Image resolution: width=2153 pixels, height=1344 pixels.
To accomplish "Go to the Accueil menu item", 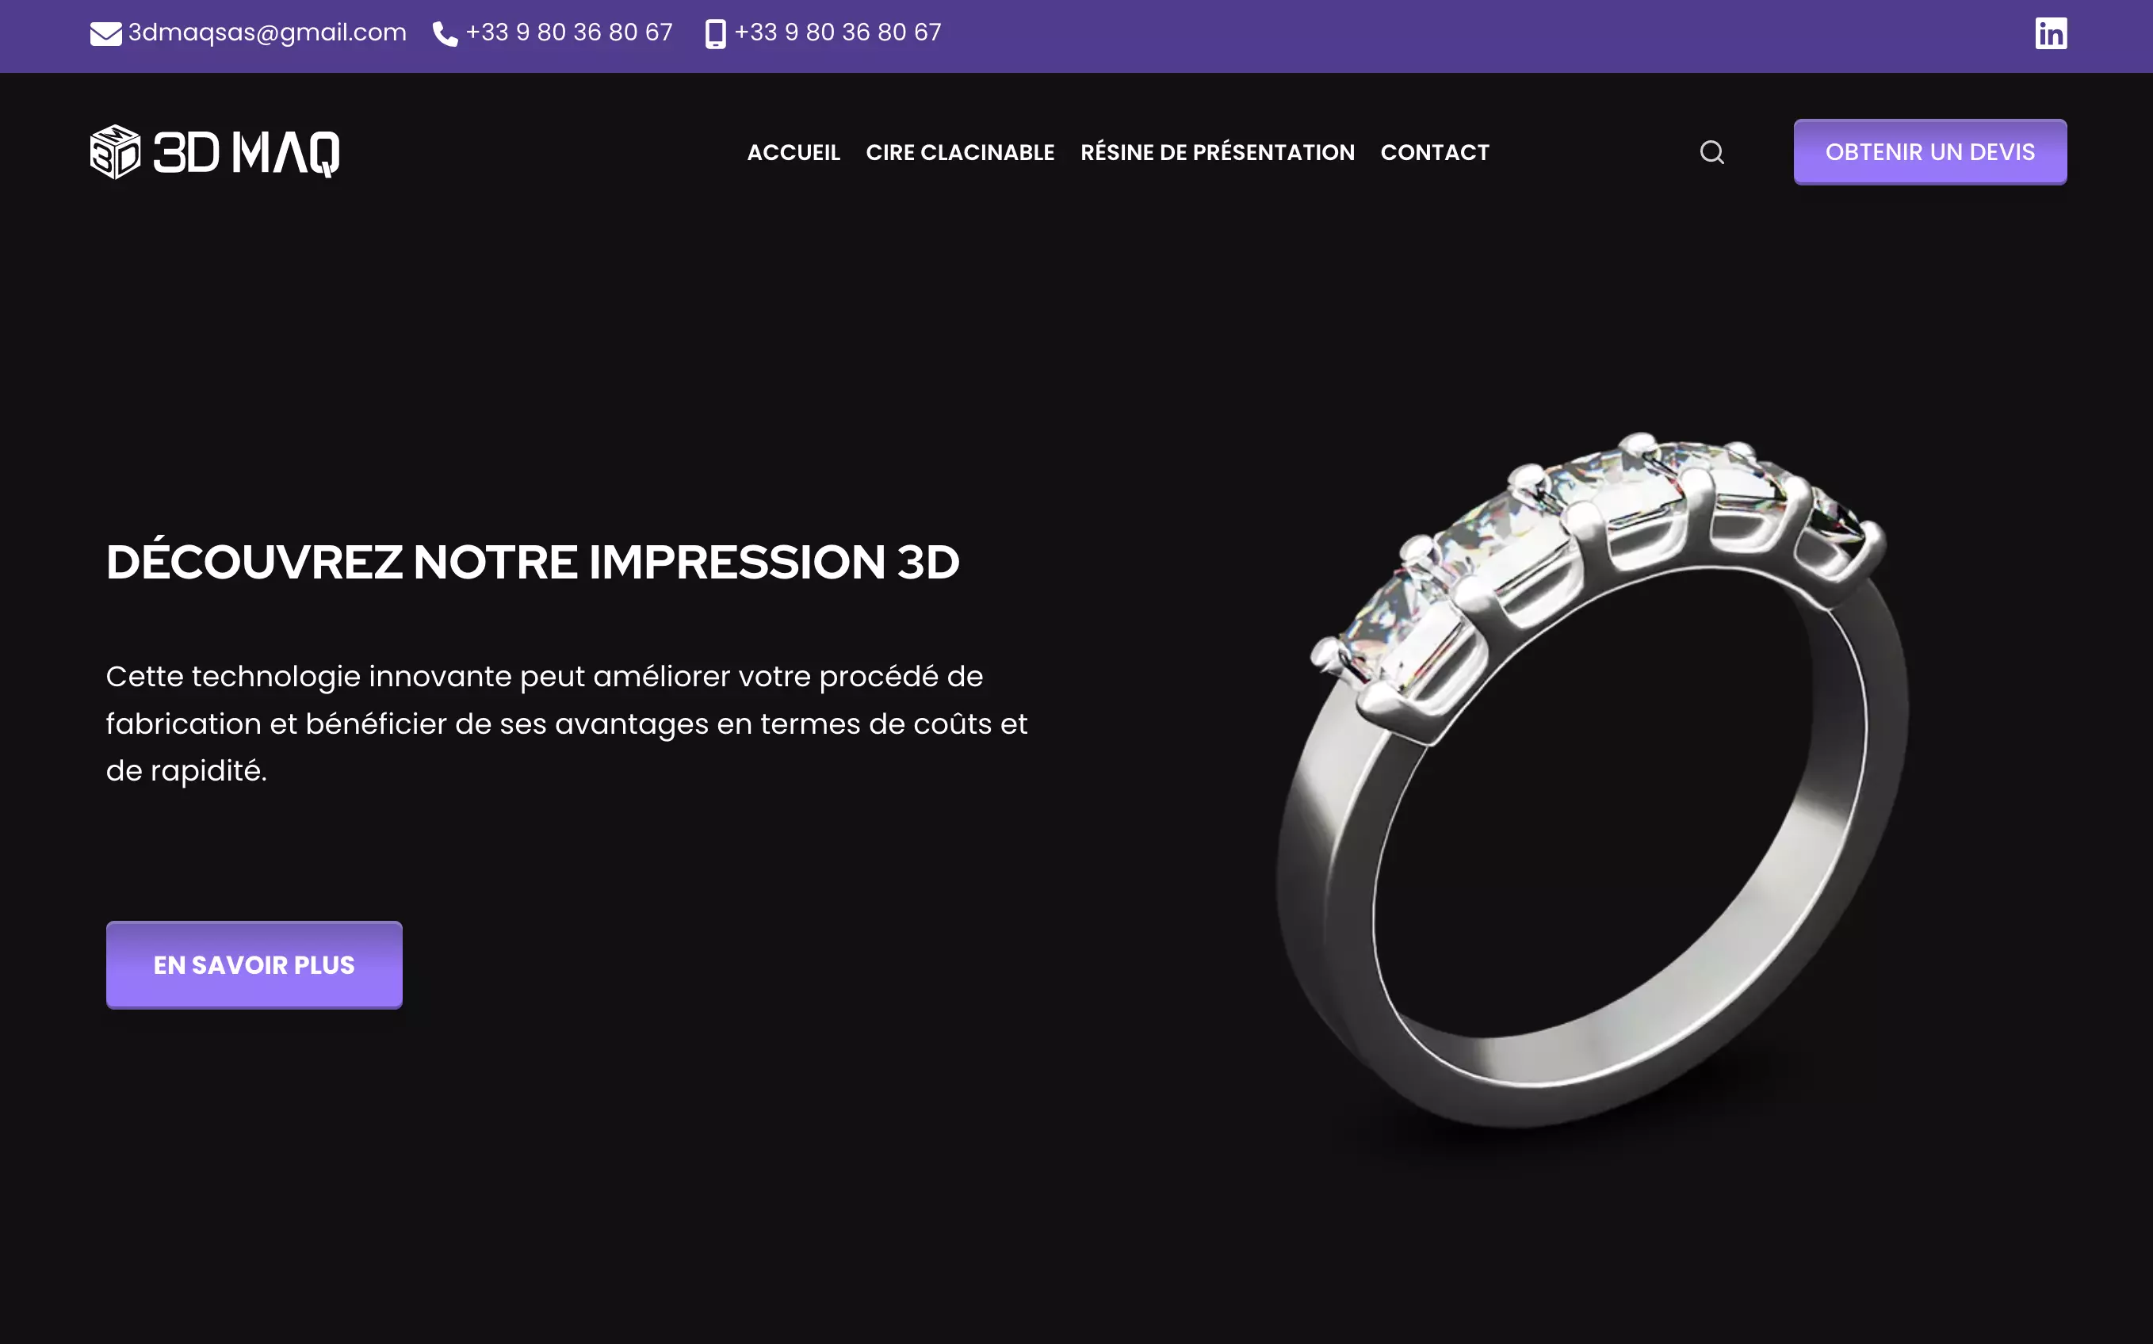I will 793,153.
